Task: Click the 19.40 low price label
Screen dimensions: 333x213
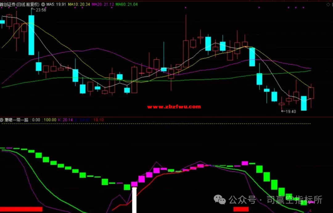Action: (x=291, y=111)
